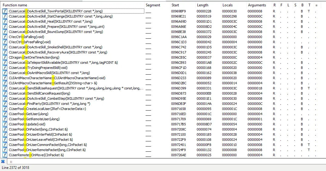Click function icon beside DoActiveSkill_SmokeShell
Viewport: 326px width, 171px height.
point(5,47)
